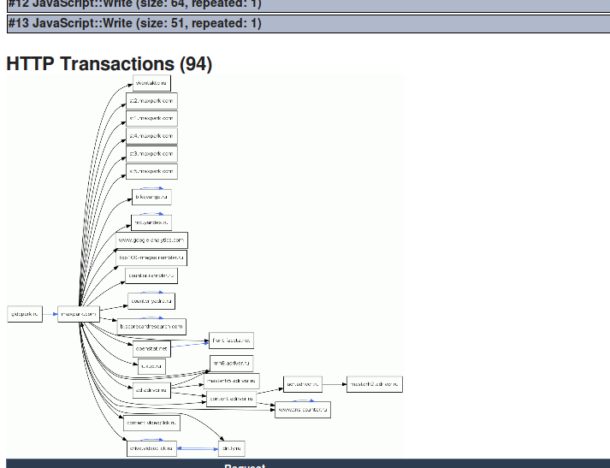The height and width of the screenshot is (468, 610).
Task: Select the gidepark.ru source node
Action: [24, 314]
